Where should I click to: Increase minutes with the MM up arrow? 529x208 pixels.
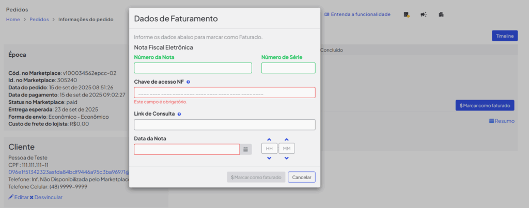[286, 139]
